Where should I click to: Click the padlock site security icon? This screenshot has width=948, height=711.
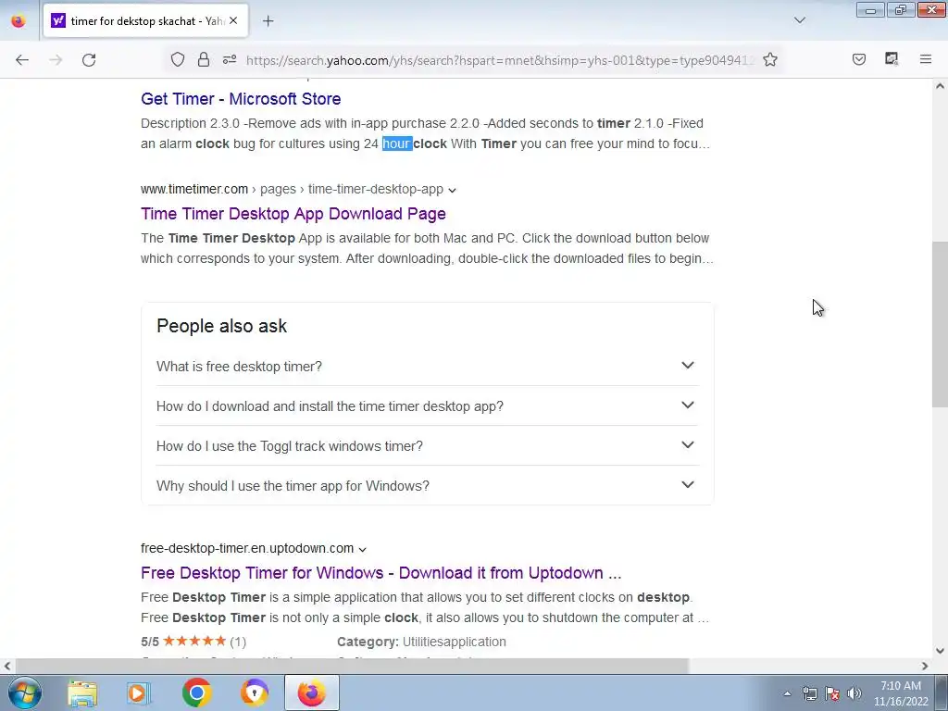click(204, 59)
